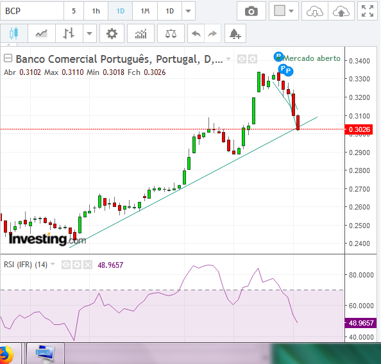Click the on-screen keyboard taskbar icon
Image resolution: width=381 pixels, height=364 pixels.
tap(45, 354)
